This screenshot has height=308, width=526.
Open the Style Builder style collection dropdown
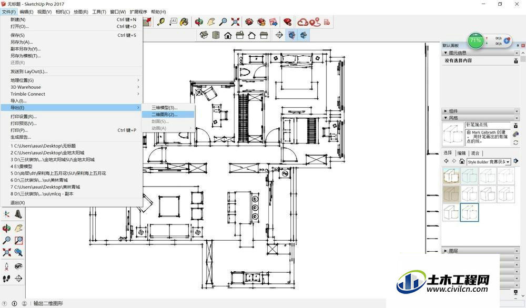[x=508, y=162]
